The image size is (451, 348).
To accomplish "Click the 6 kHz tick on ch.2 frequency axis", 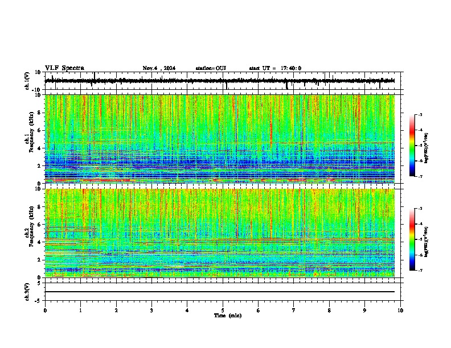I will pos(40,225).
